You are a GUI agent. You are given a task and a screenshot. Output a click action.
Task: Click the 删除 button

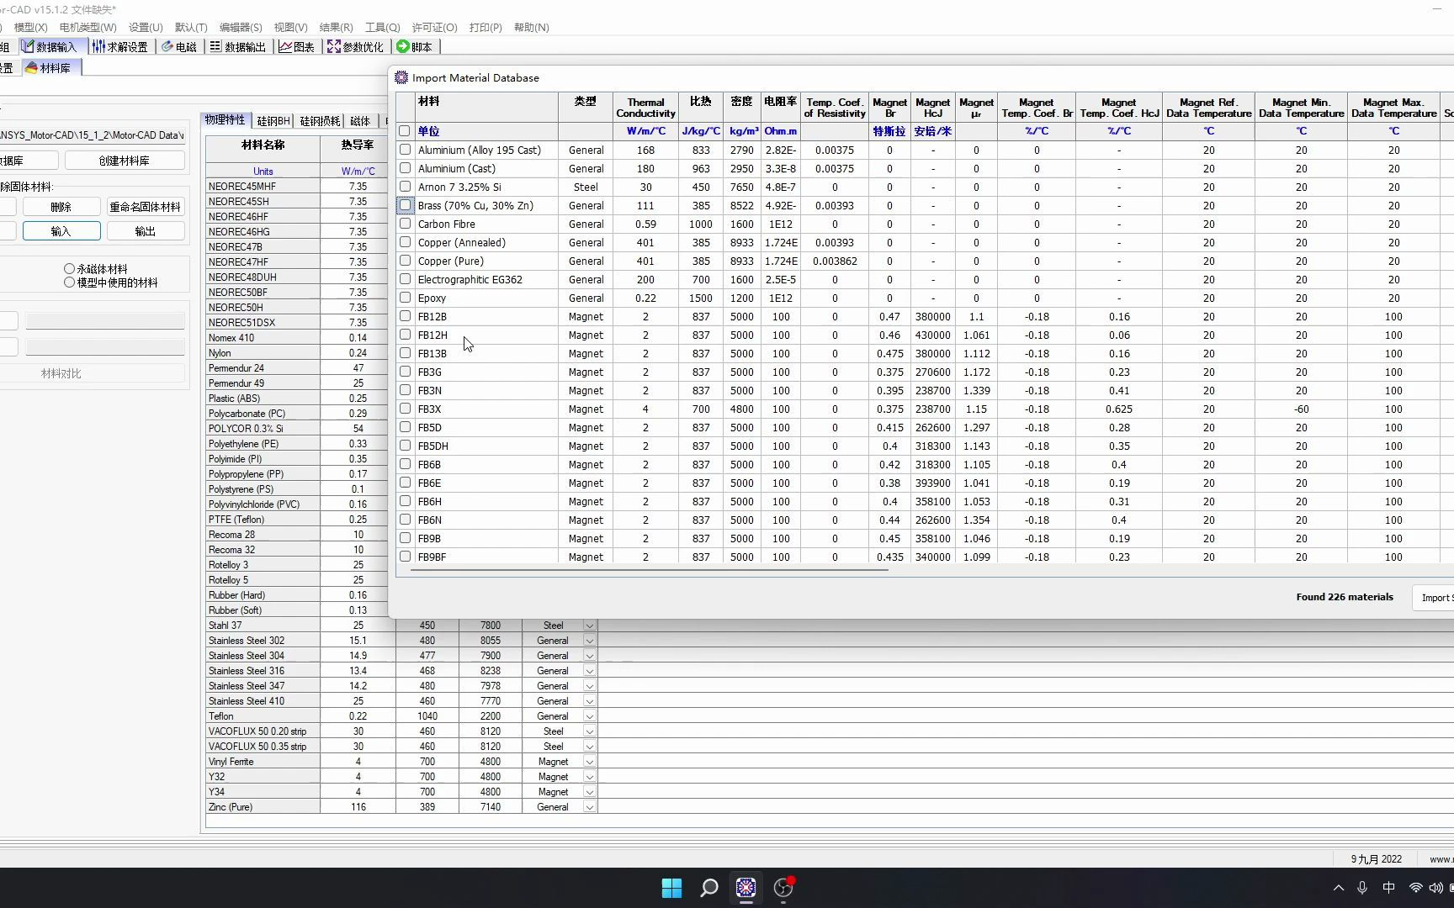pos(61,207)
